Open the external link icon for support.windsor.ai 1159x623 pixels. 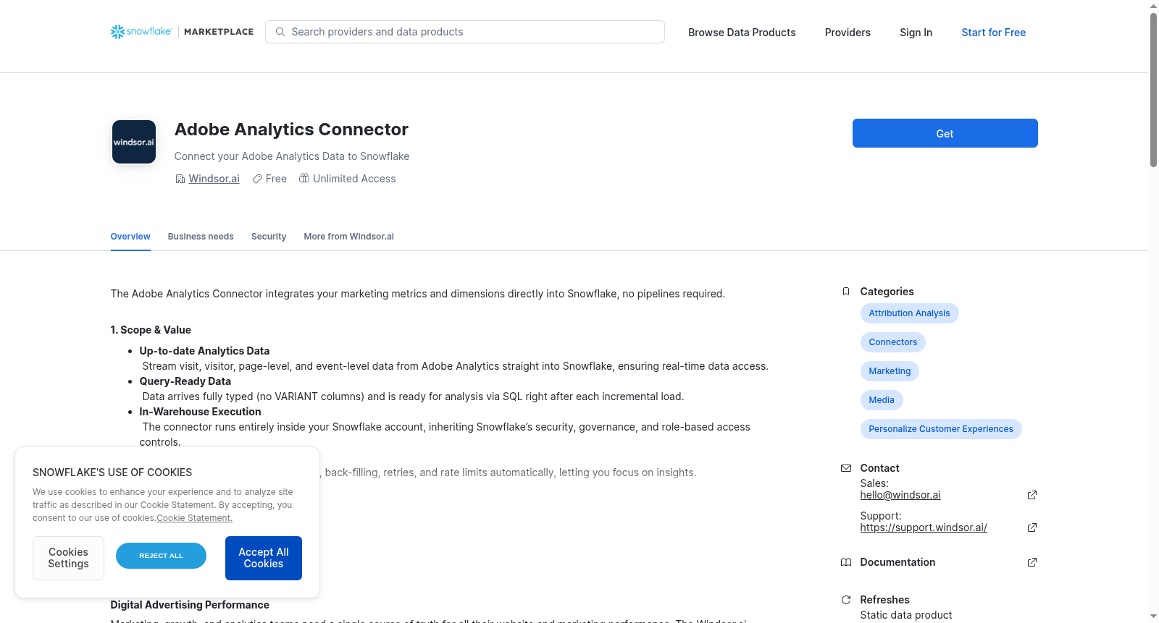coord(1032,527)
